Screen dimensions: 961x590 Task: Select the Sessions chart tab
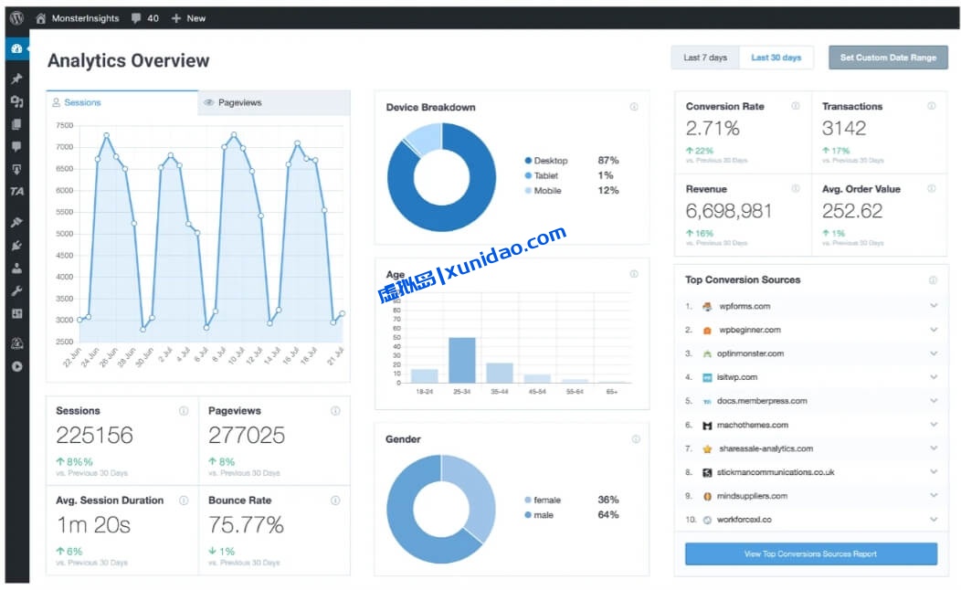point(121,103)
